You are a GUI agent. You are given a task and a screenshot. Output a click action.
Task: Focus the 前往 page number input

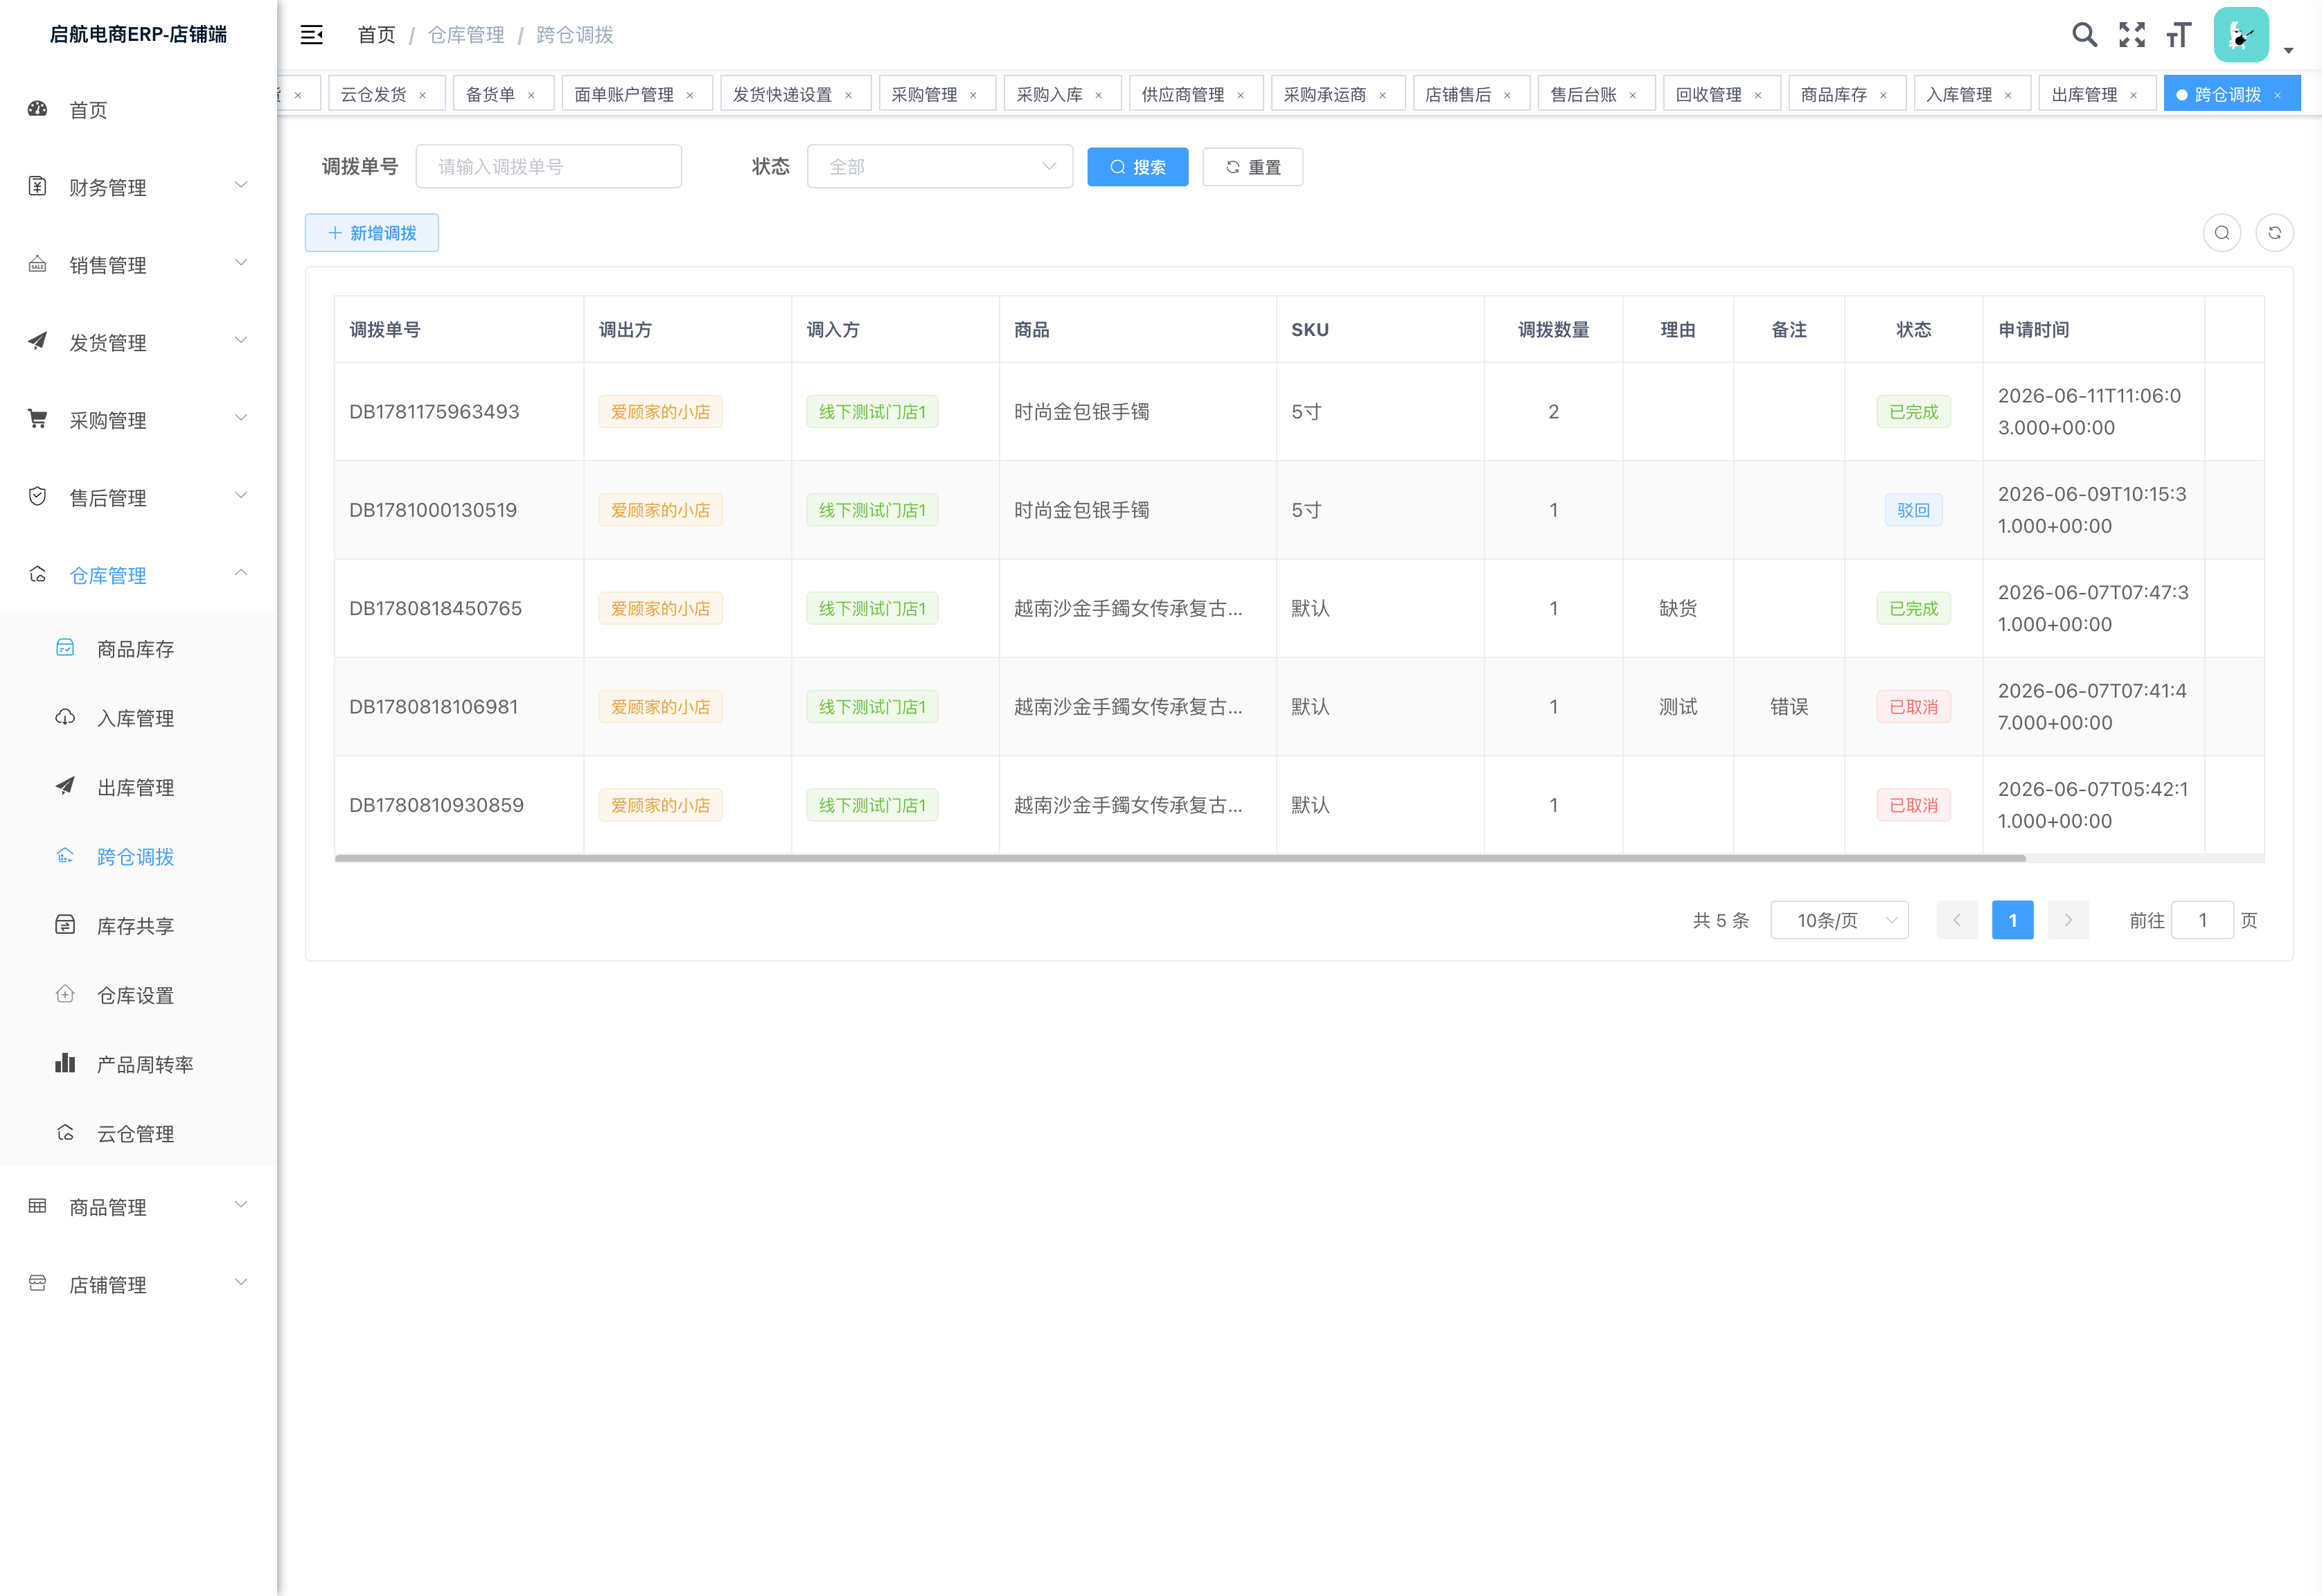click(x=2202, y=920)
